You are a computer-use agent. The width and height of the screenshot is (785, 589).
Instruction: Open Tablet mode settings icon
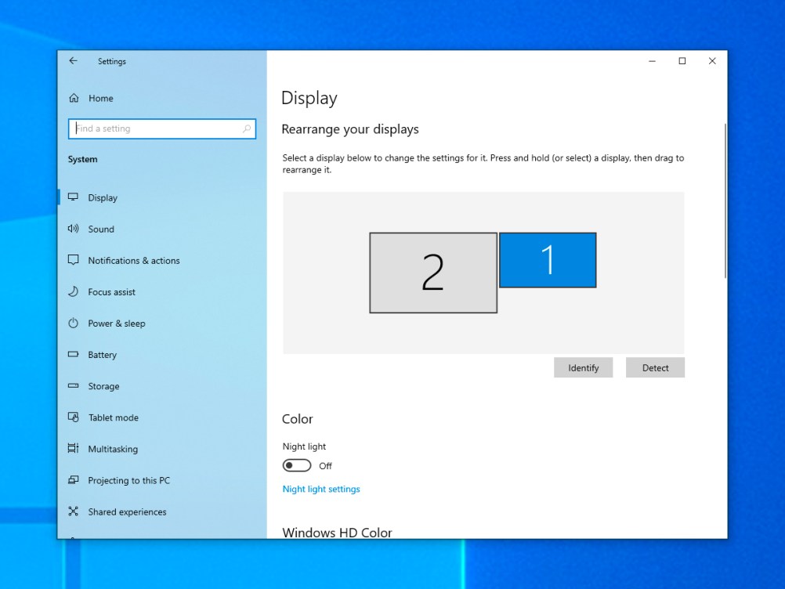[x=74, y=417]
